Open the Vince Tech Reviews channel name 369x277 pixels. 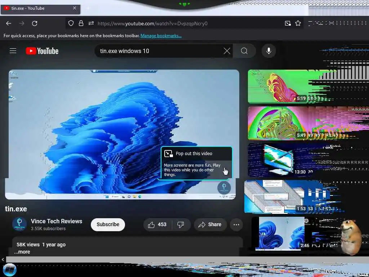[57, 221]
